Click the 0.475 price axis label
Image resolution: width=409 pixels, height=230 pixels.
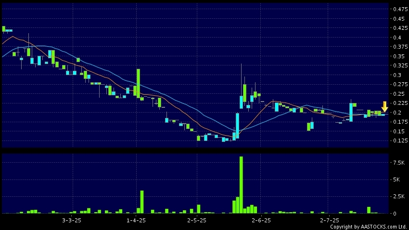400,9
